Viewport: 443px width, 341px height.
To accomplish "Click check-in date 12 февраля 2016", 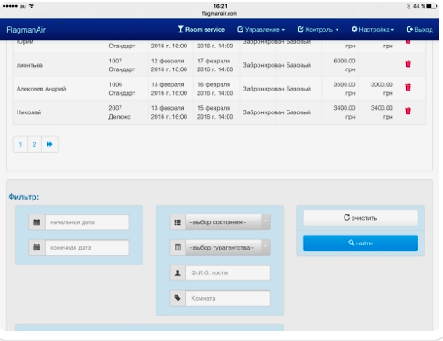I will click(169, 65).
